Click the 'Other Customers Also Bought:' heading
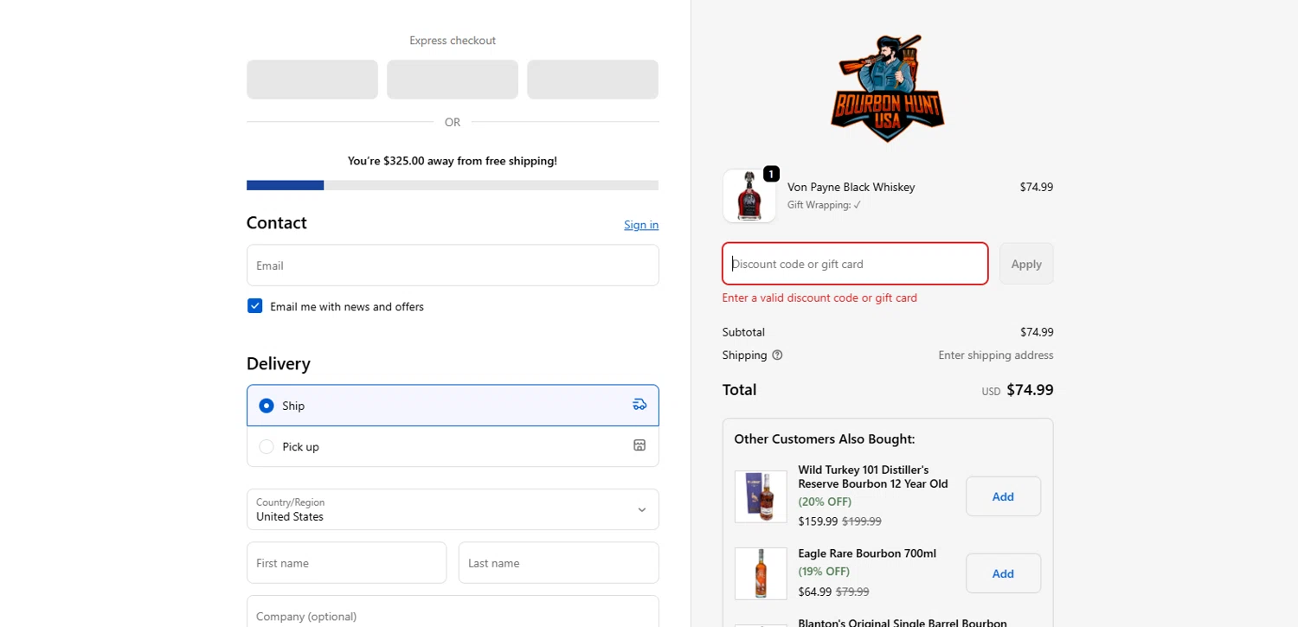This screenshot has height=627, width=1298. 825,439
